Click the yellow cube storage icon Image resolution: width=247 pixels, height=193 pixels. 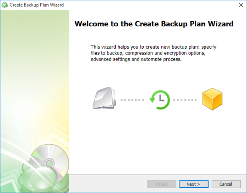(x=212, y=99)
